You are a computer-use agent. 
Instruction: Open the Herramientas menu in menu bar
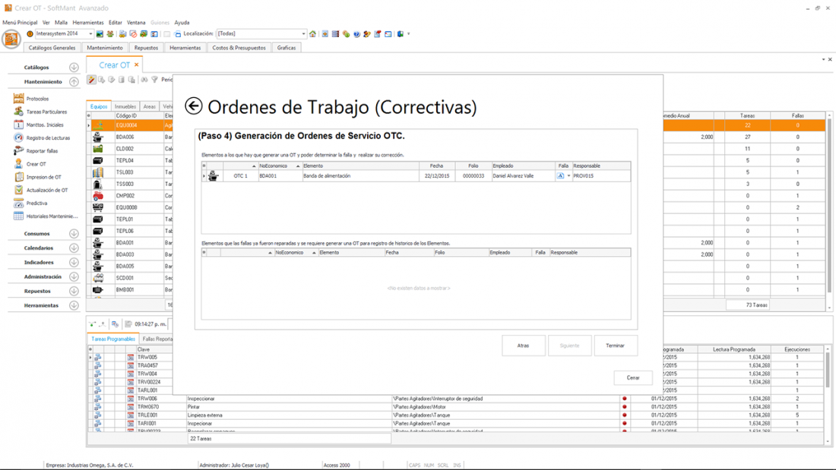tap(88, 23)
